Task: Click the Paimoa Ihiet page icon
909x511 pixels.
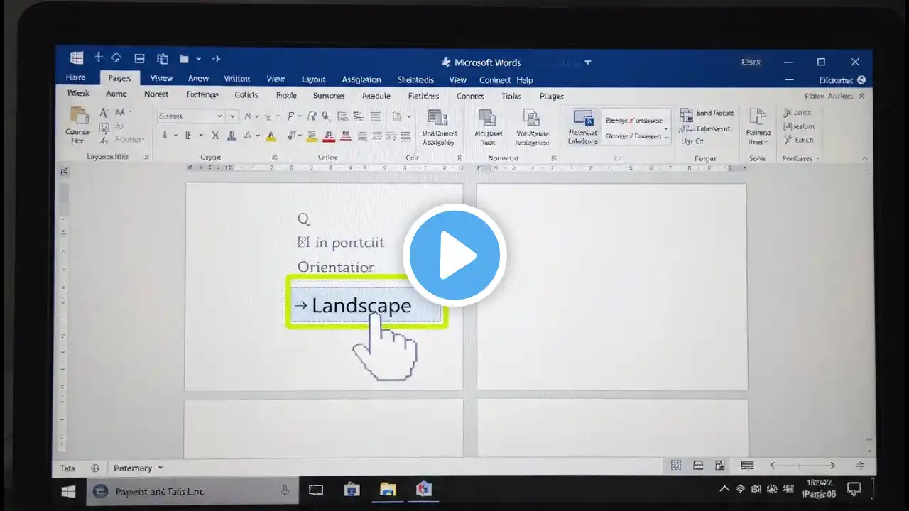Action: pos(758,117)
